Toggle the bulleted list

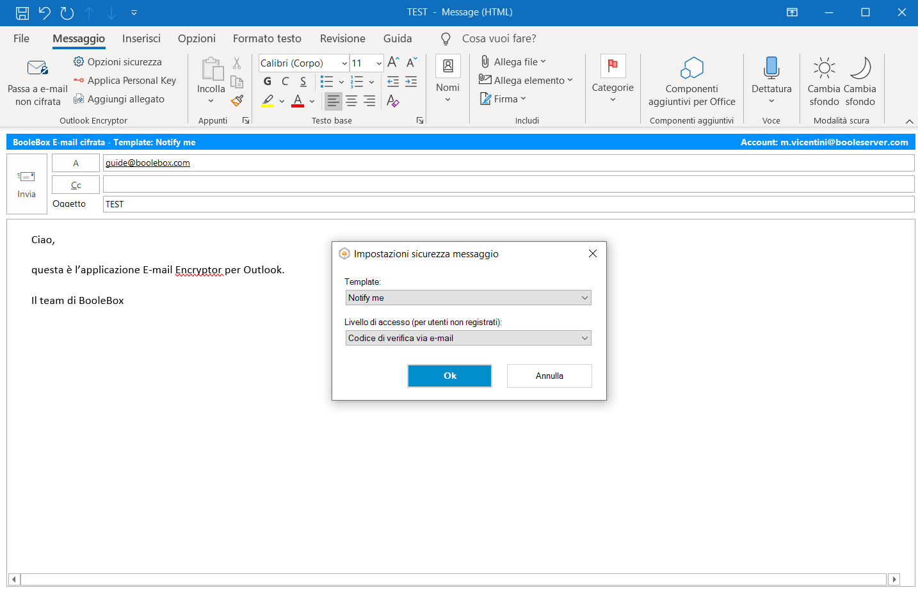pyautogui.click(x=327, y=81)
